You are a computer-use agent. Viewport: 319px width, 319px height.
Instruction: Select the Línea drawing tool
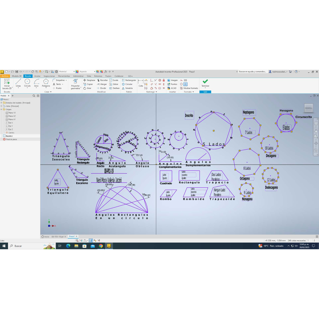(18, 83)
